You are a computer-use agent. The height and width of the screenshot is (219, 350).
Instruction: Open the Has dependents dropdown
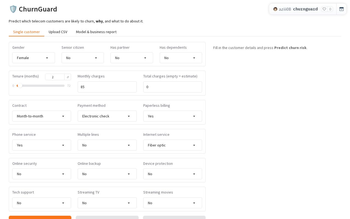click(x=181, y=58)
